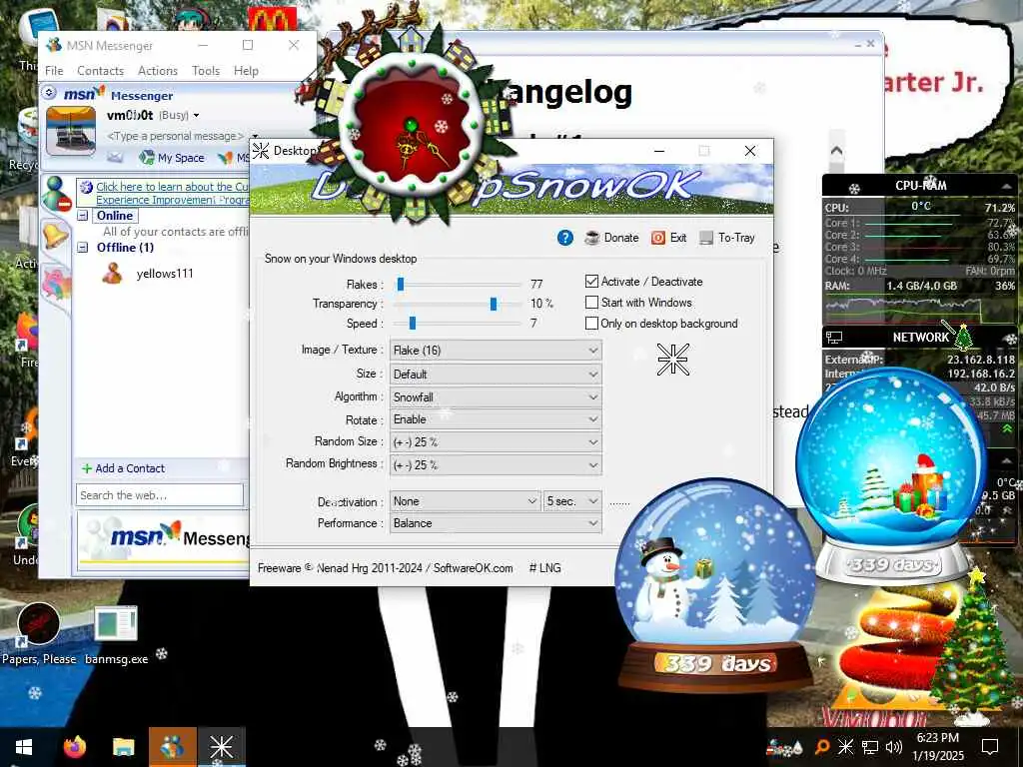Click the Search the web field
The width and height of the screenshot is (1023, 767).
(x=160, y=495)
